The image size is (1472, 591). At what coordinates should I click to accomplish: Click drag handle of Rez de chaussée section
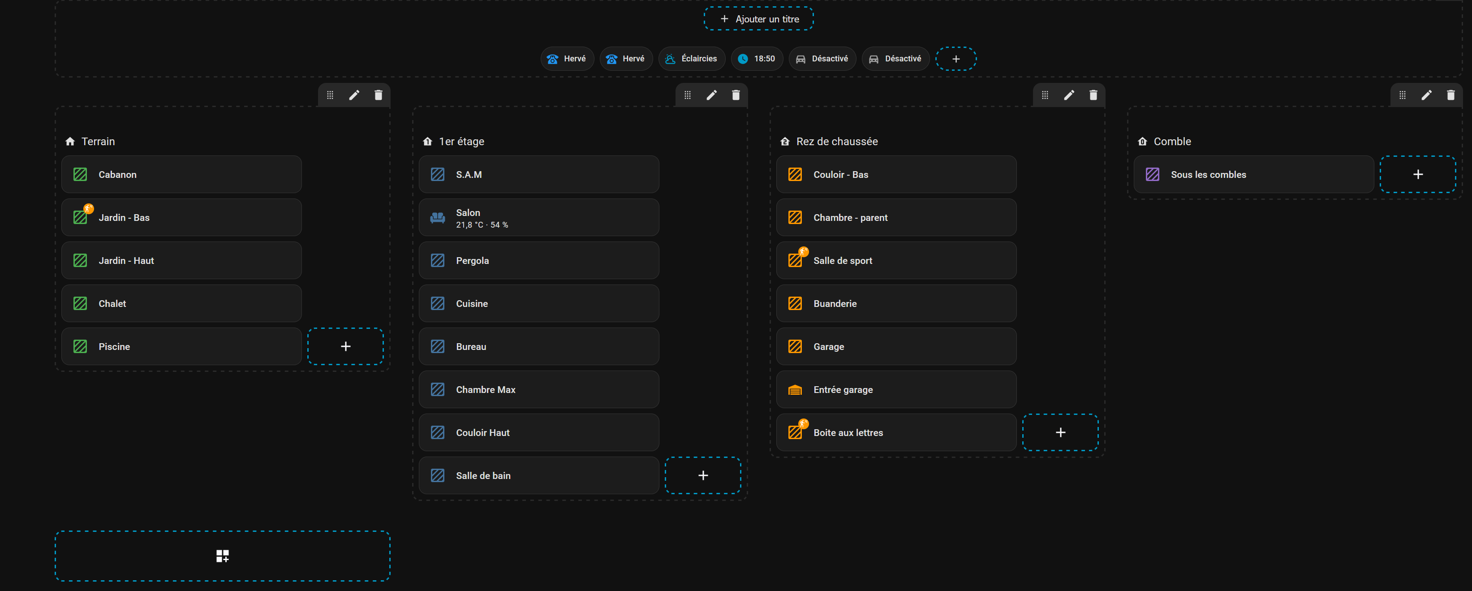point(1045,95)
